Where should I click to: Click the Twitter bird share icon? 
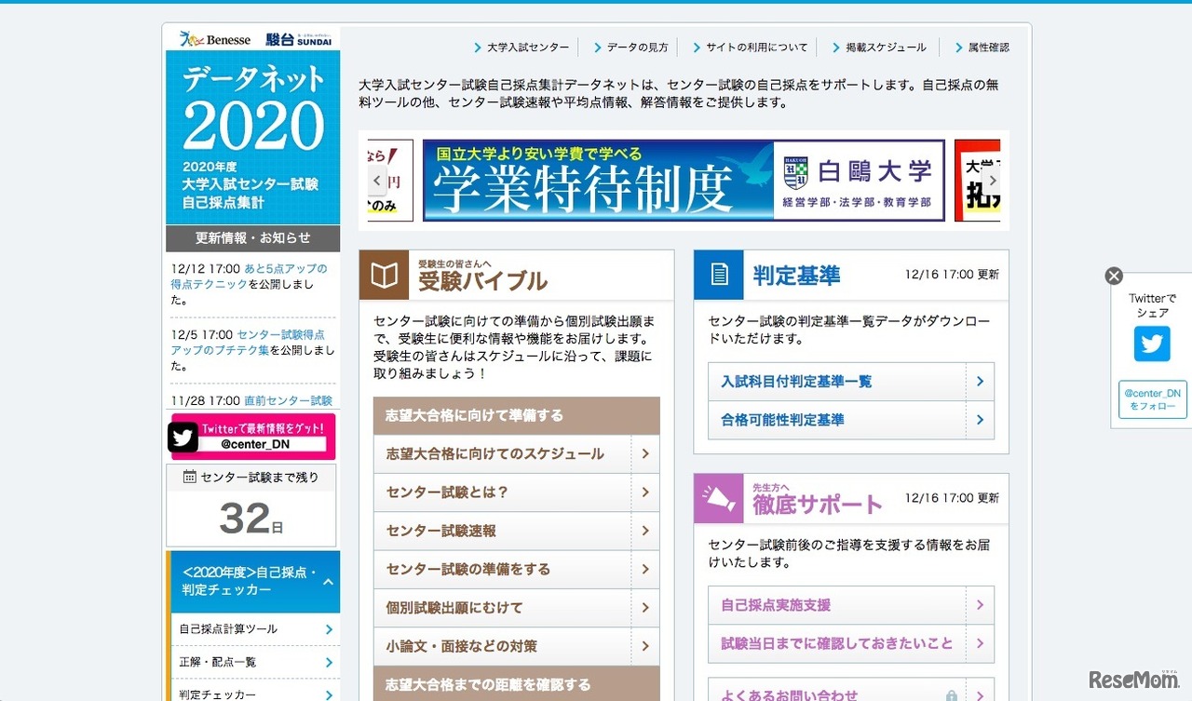[1152, 344]
